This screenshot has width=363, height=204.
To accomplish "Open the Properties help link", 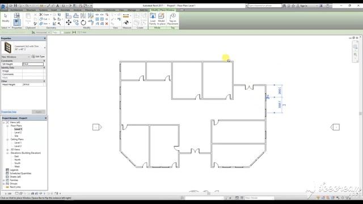I will click(9, 112).
